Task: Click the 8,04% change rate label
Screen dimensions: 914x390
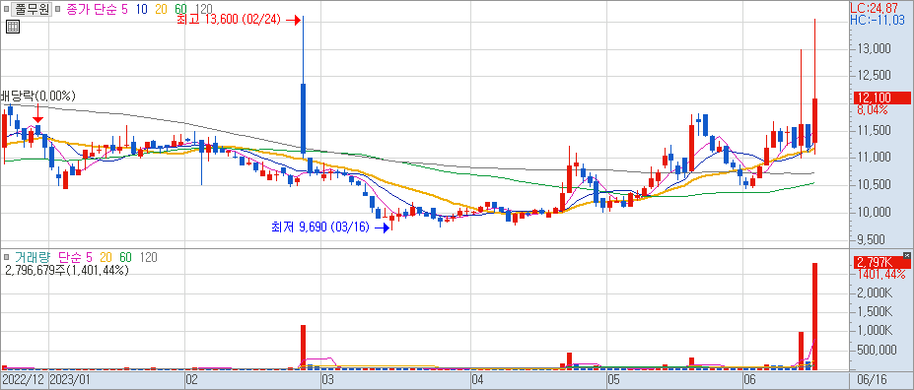Action: coord(872,109)
